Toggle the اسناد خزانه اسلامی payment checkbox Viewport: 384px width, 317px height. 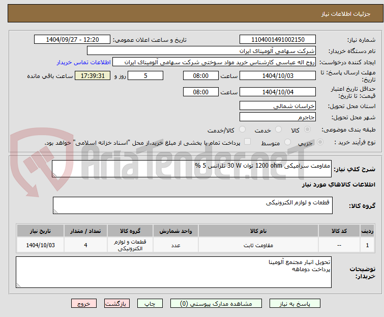(x=248, y=142)
